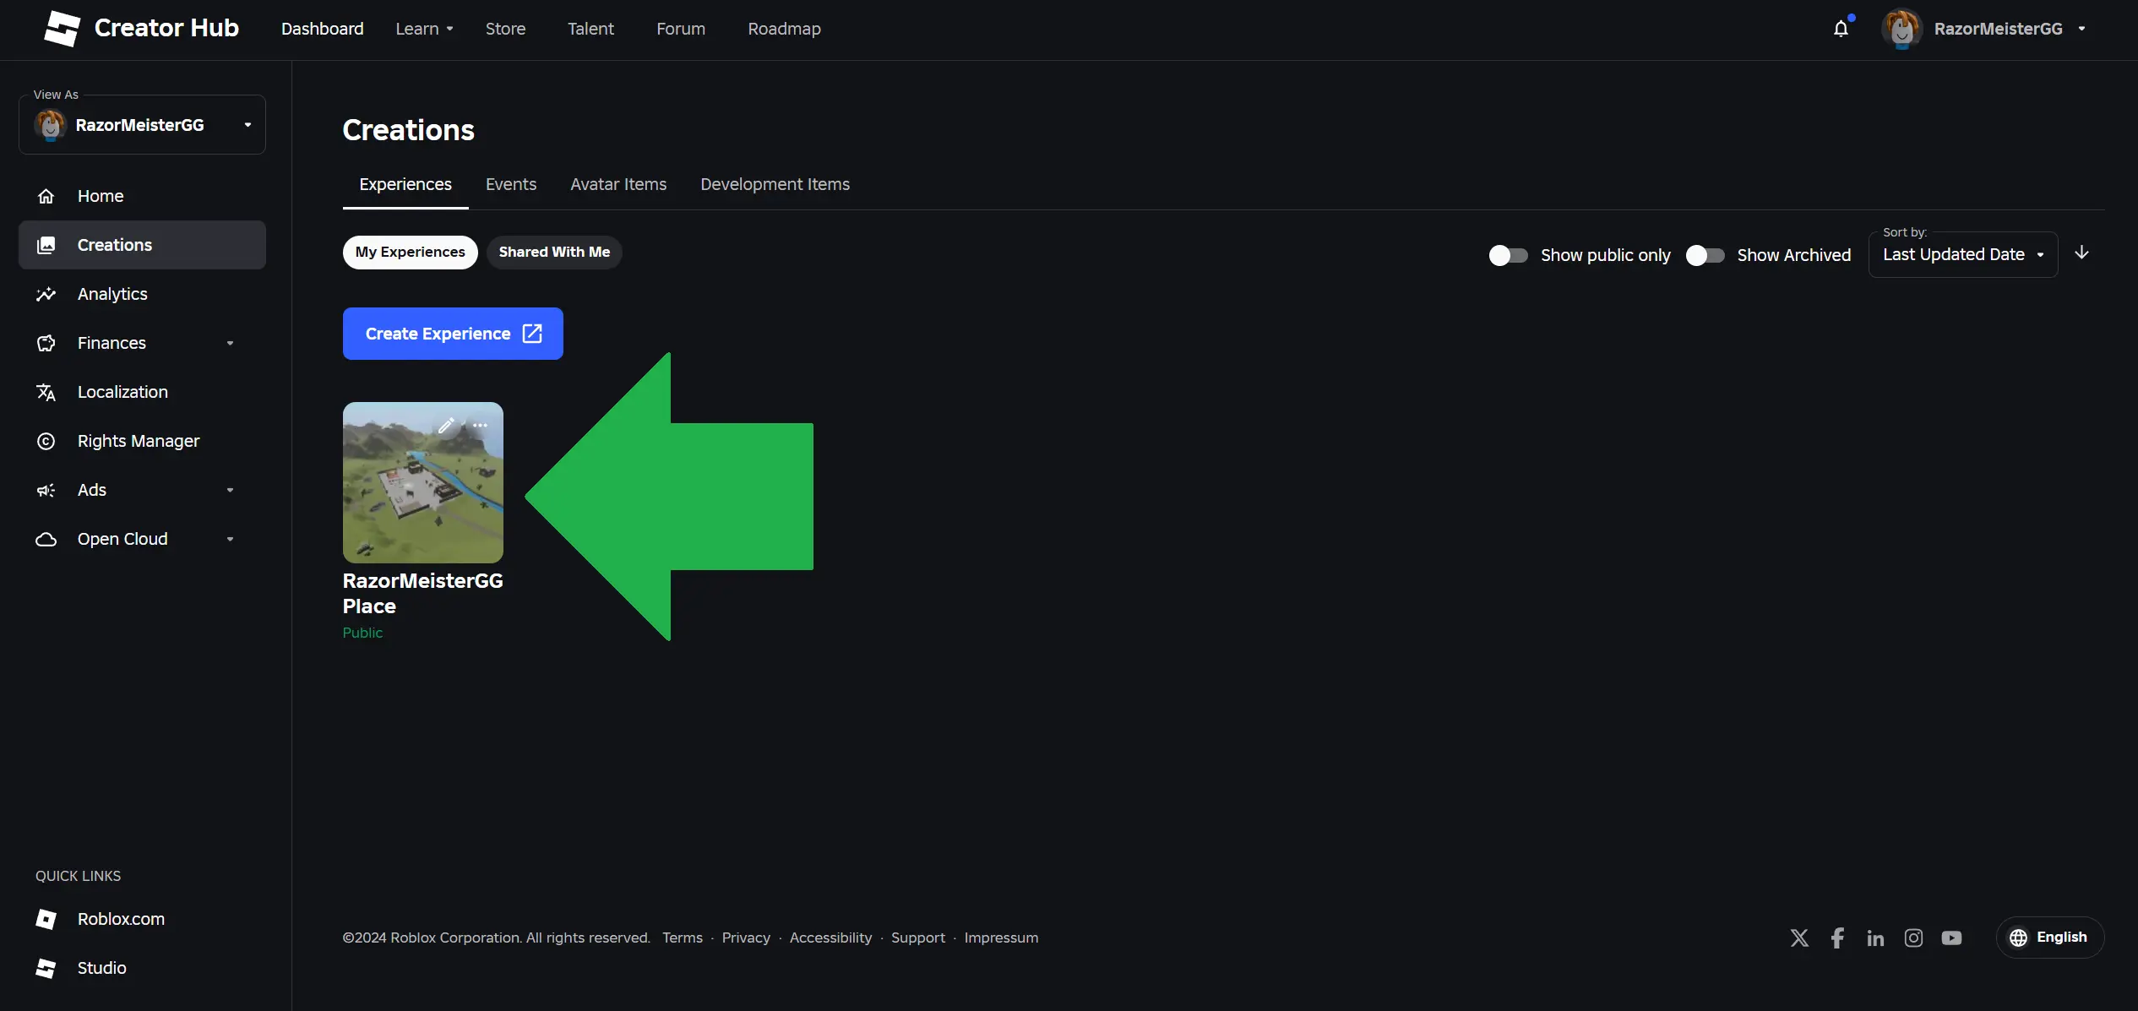The image size is (2138, 1011).
Task: Click the Studio logo icon in Quick Links
Action: (x=46, y=968)
